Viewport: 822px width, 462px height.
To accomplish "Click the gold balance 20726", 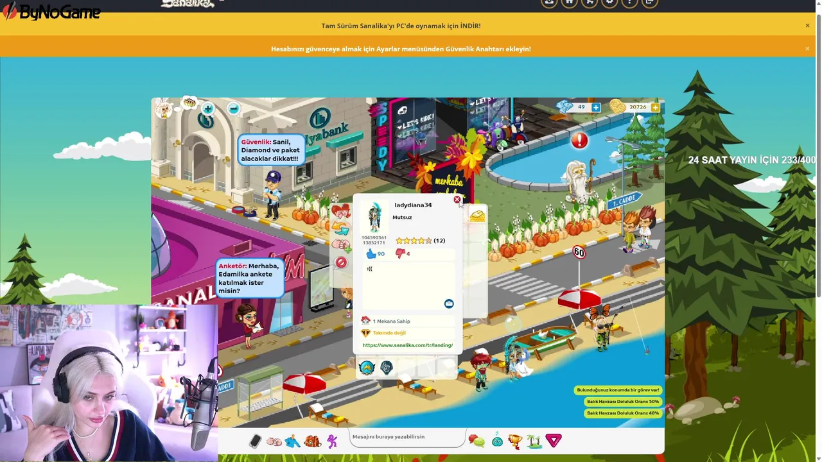I will 638,107.
